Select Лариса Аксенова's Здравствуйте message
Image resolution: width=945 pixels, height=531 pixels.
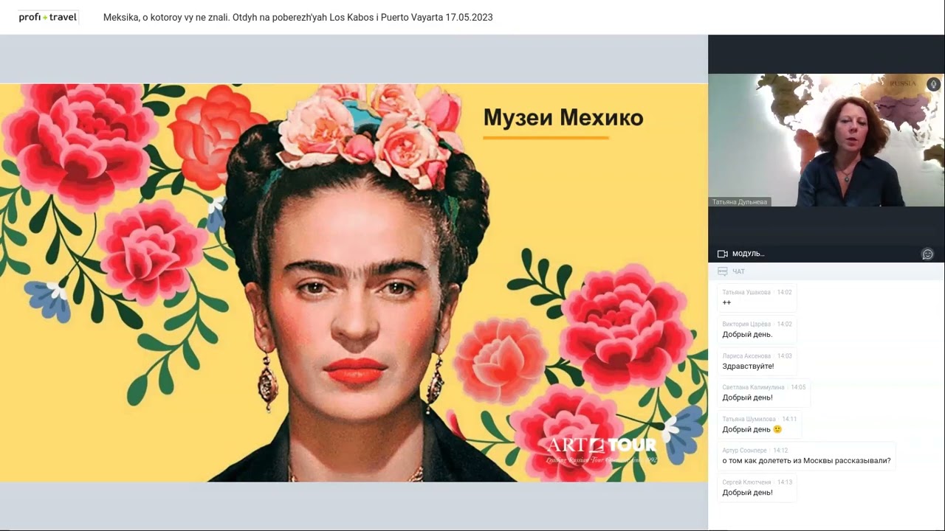pyautogui.click(x=757, y=361)
